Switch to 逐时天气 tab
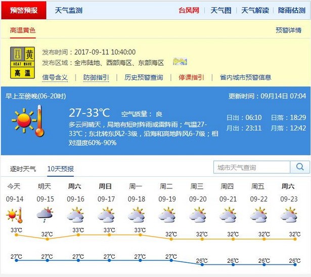311x277 pixels. (24, 169)
